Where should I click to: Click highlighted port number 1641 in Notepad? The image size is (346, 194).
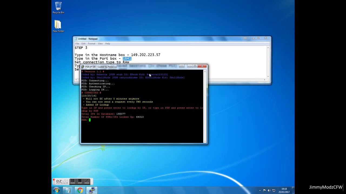[127, 58]
